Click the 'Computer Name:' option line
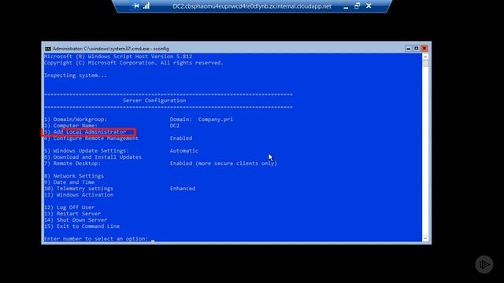The height and width of the screenshot is (283, 504). pyautogui.click(x=71, y=126)
